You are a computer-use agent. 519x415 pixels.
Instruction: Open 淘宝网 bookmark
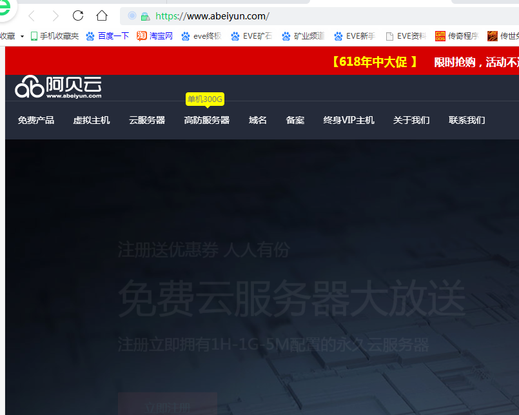click(x=155, y=35)
